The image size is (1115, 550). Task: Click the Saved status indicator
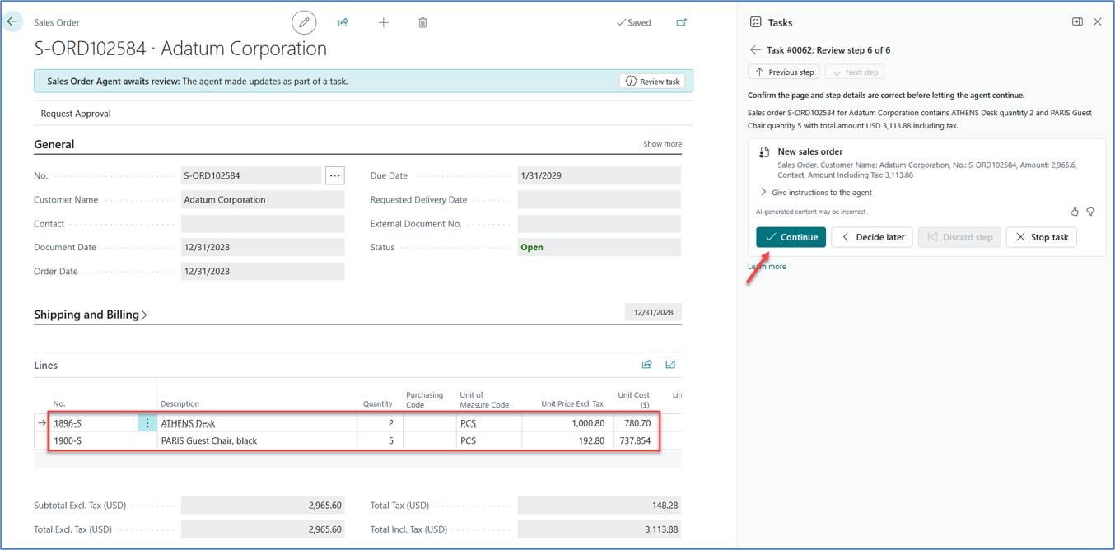[634, 22]
